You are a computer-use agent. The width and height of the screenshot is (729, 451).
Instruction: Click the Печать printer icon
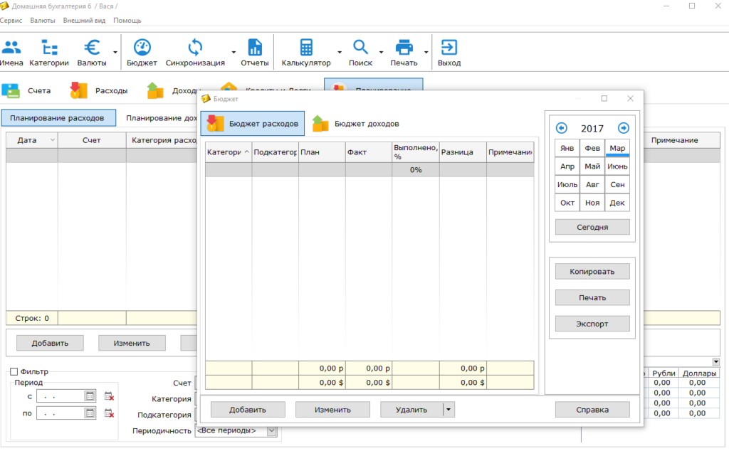click(x=404, y=48)
